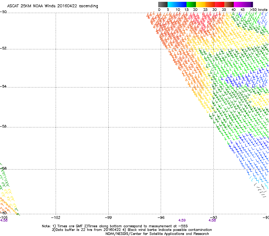Click the brown 35–40 knots color bar segment
Screen dimensions: 269x236
(229, 4)
